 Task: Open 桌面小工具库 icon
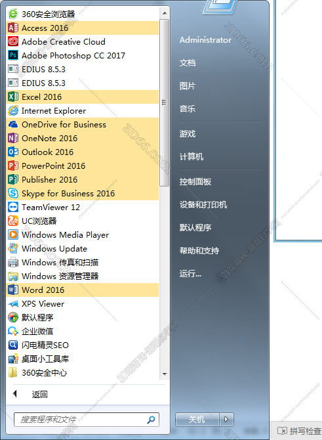pyautogui.click(x=13, y=359)
